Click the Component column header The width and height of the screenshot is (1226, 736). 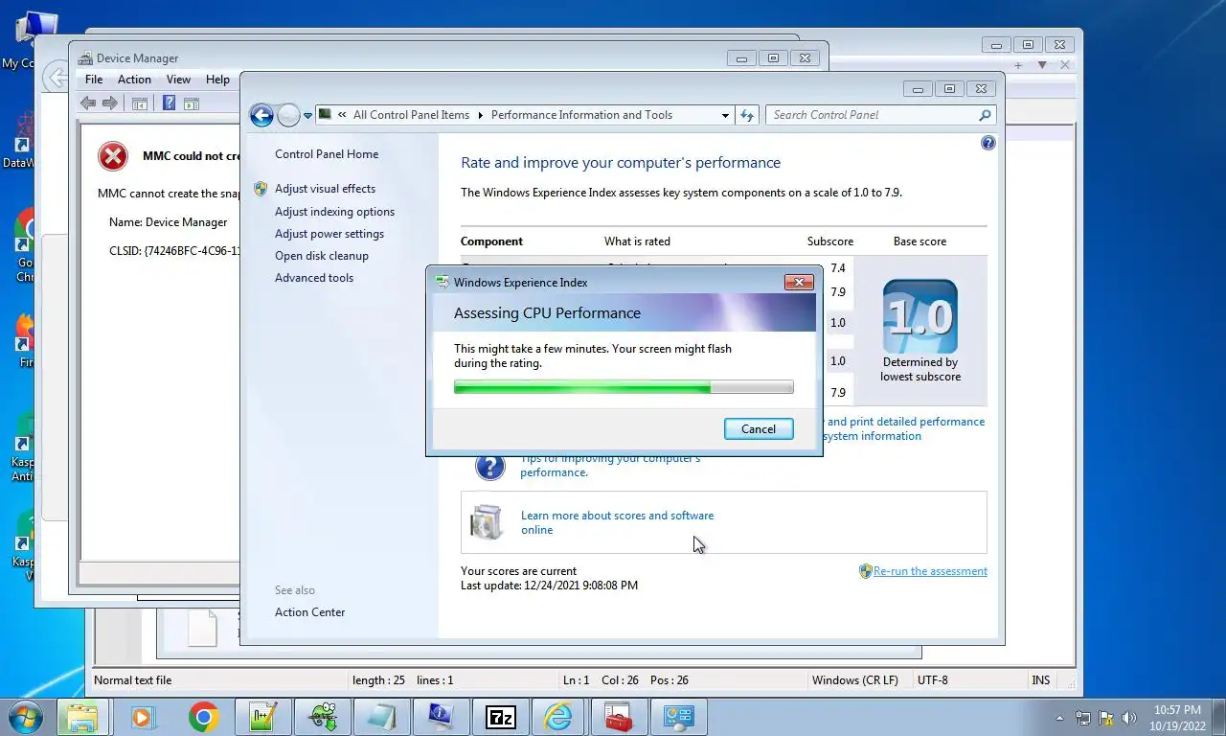click(x=491, y=241)
